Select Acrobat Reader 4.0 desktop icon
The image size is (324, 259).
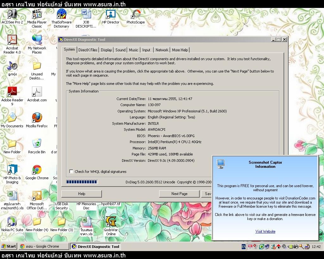point(12,44)
